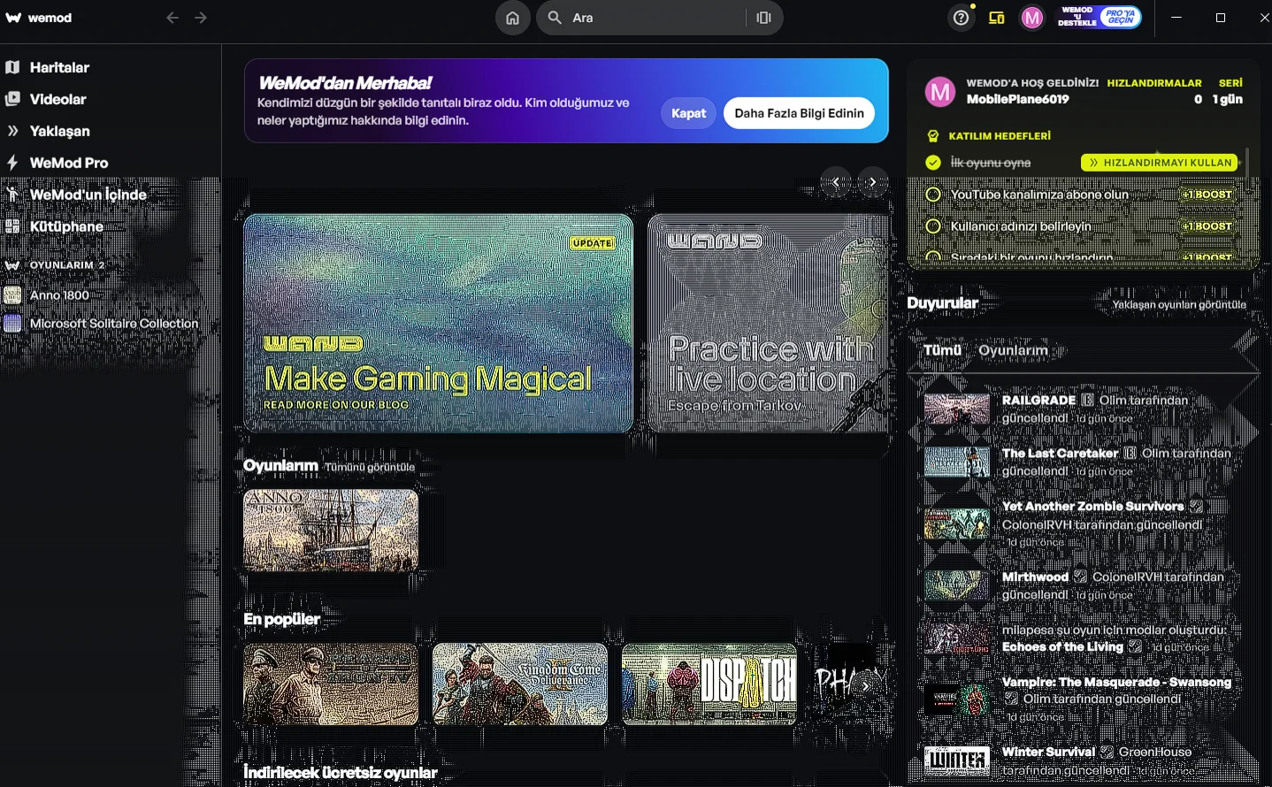
Task: Advance the En popüler row arrow
Action: click(x=866, y=686)
